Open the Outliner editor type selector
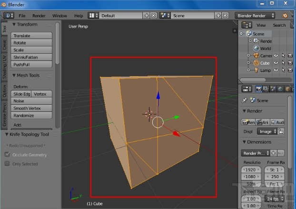 (247, 25)
